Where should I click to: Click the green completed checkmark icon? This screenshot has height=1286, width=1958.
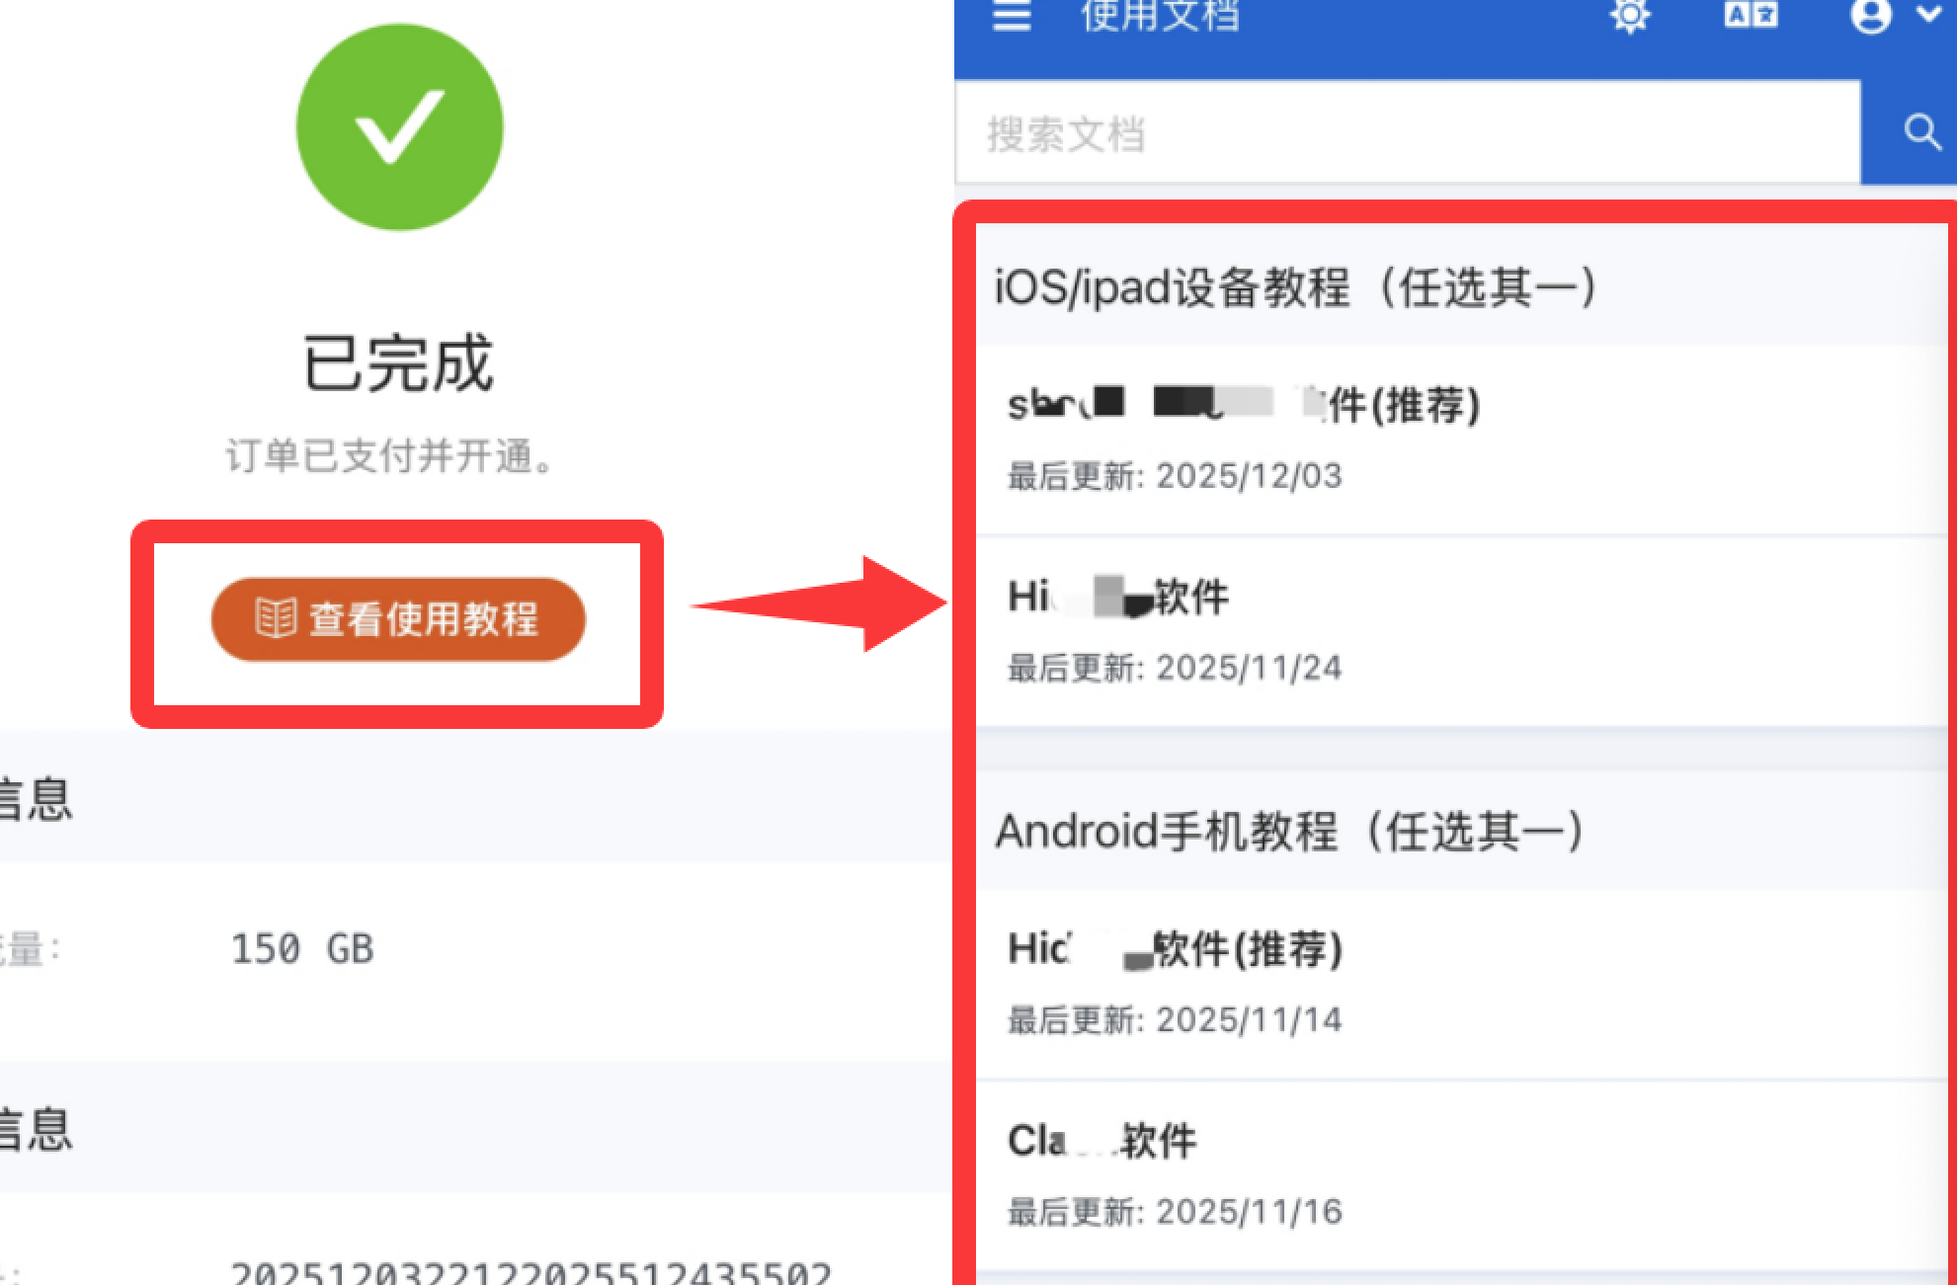pos(399,127)
